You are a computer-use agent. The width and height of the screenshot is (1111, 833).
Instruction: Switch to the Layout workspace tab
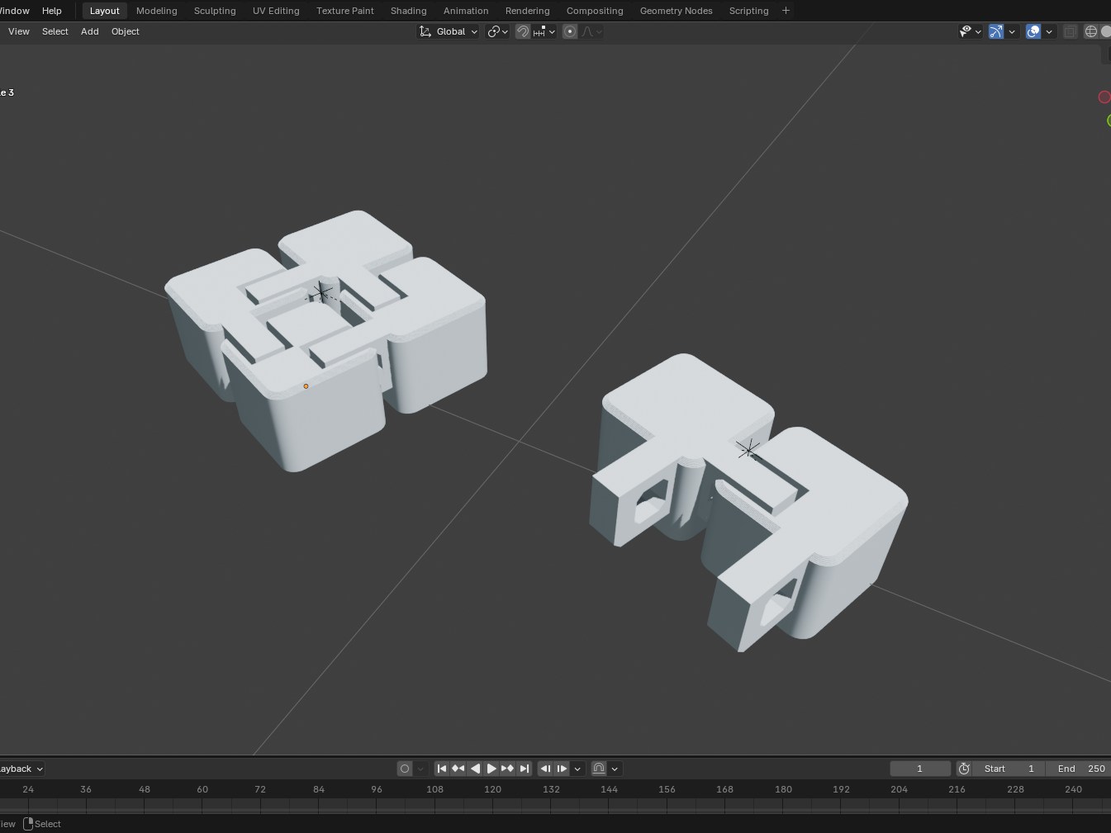click(105, 11)
